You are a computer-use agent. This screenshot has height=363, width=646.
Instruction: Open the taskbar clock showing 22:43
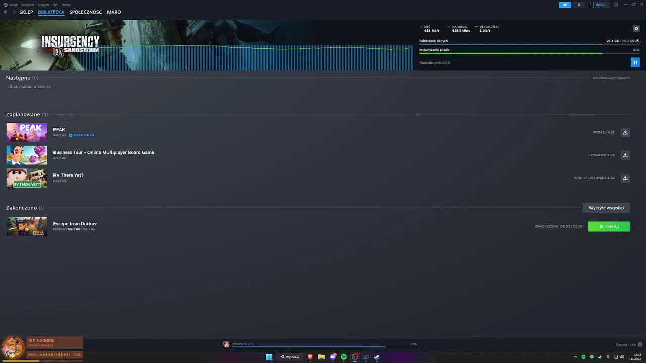(634, 357)
